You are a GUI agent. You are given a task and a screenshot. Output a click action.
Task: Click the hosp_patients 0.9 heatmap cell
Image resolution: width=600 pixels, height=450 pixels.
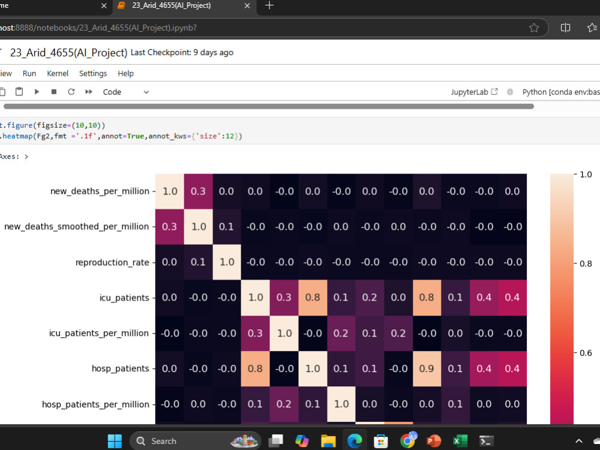[427, 368]
